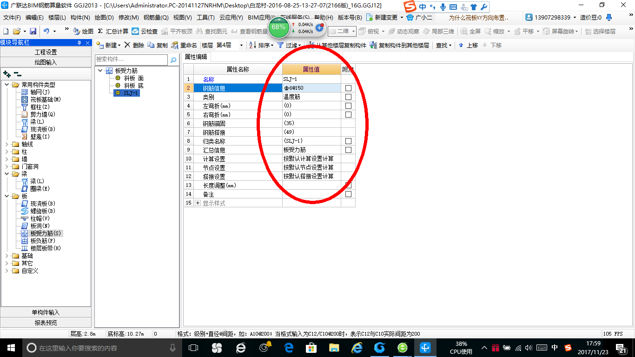
Task: Click 复制构件到其他楼层 button
Action: [399, 45]
